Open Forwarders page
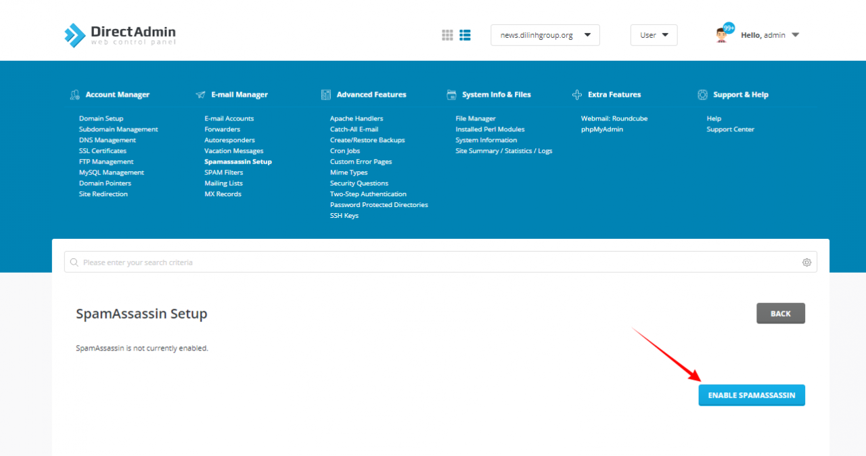866x456 pixels. [223, 129]
